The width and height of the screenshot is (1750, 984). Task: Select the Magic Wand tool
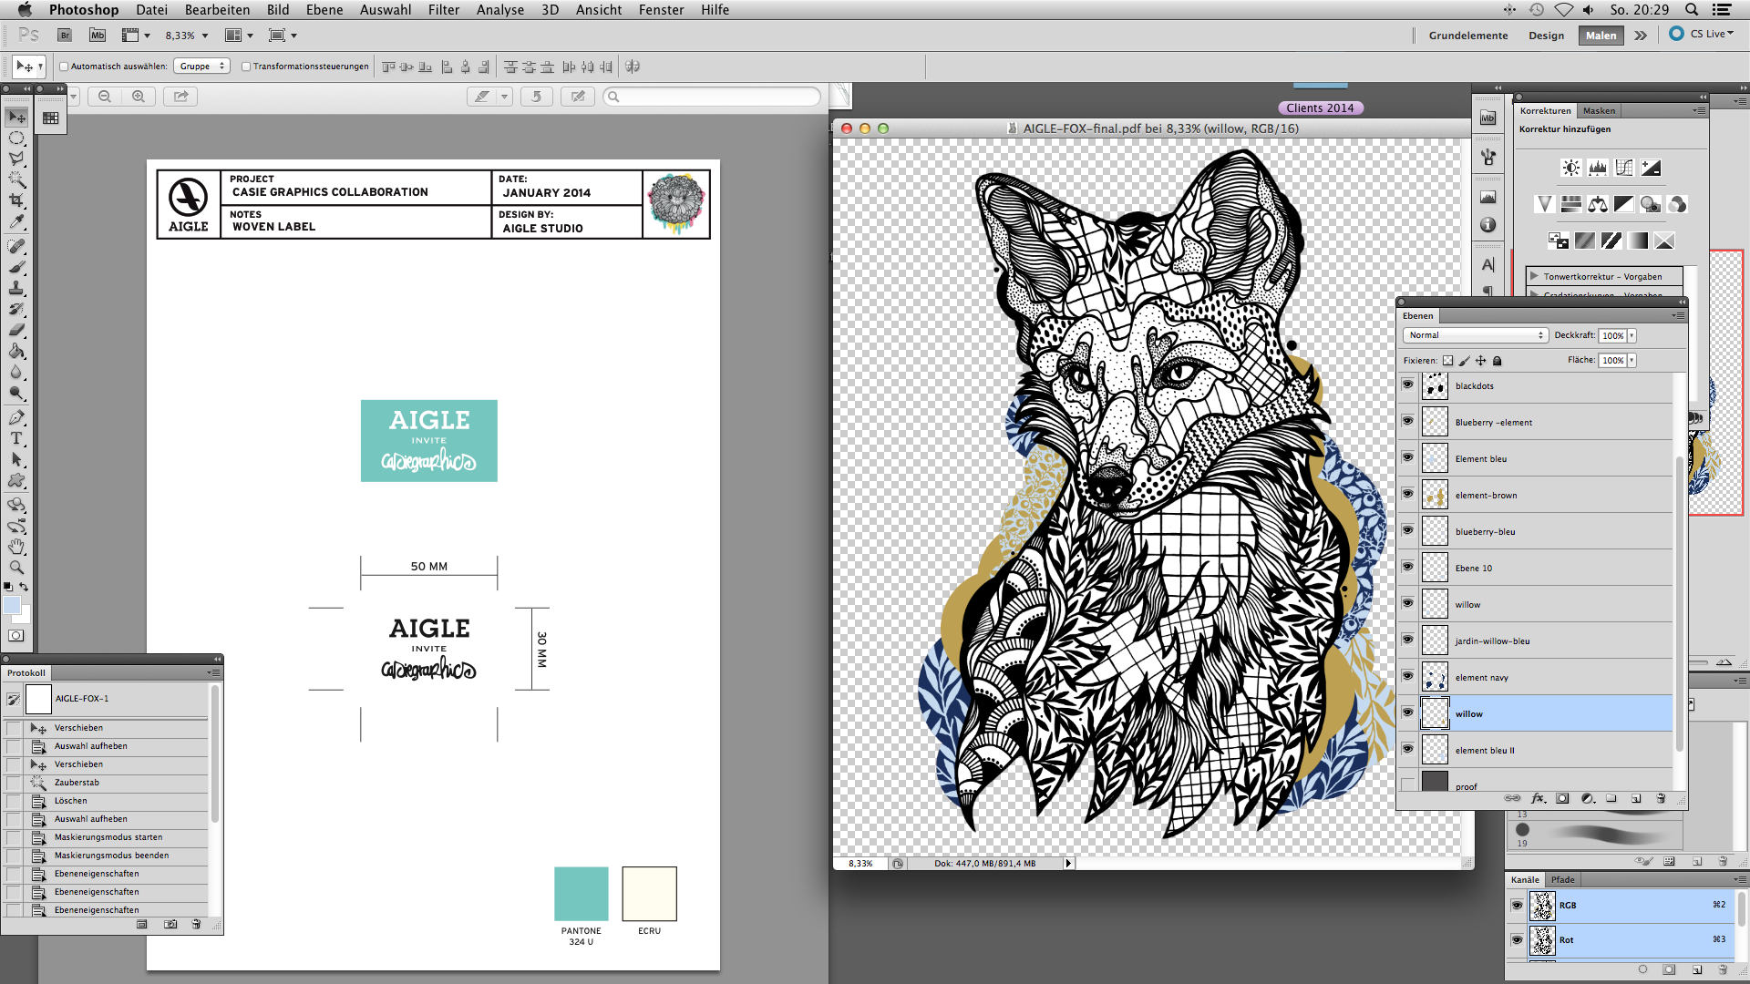[16, 179]
